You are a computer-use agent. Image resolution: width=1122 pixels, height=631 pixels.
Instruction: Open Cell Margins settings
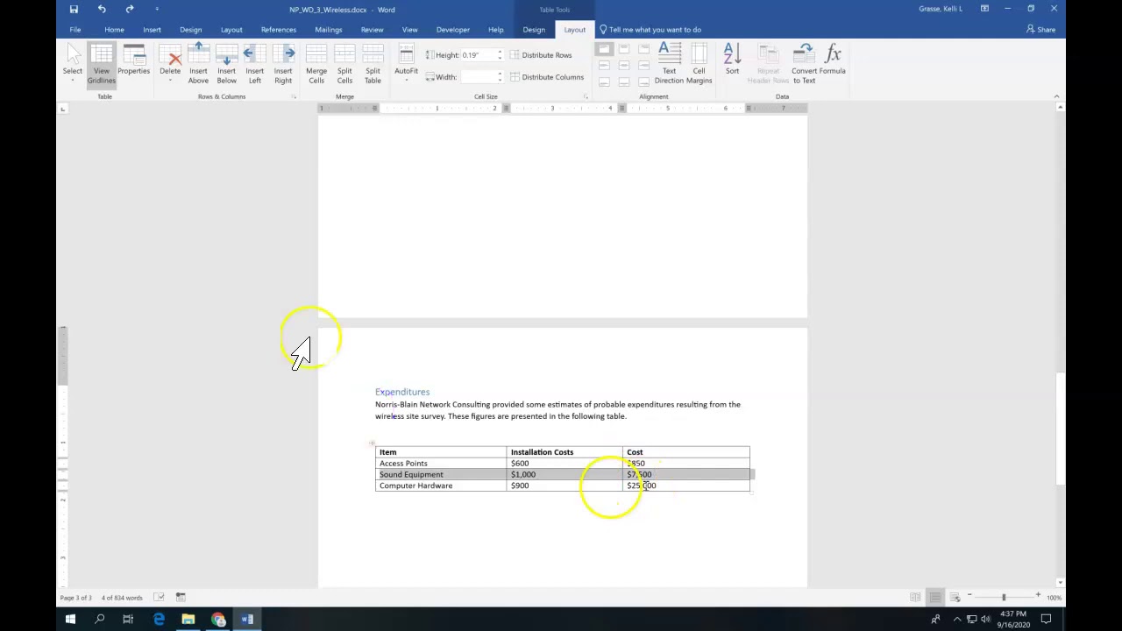pos(699,65)
